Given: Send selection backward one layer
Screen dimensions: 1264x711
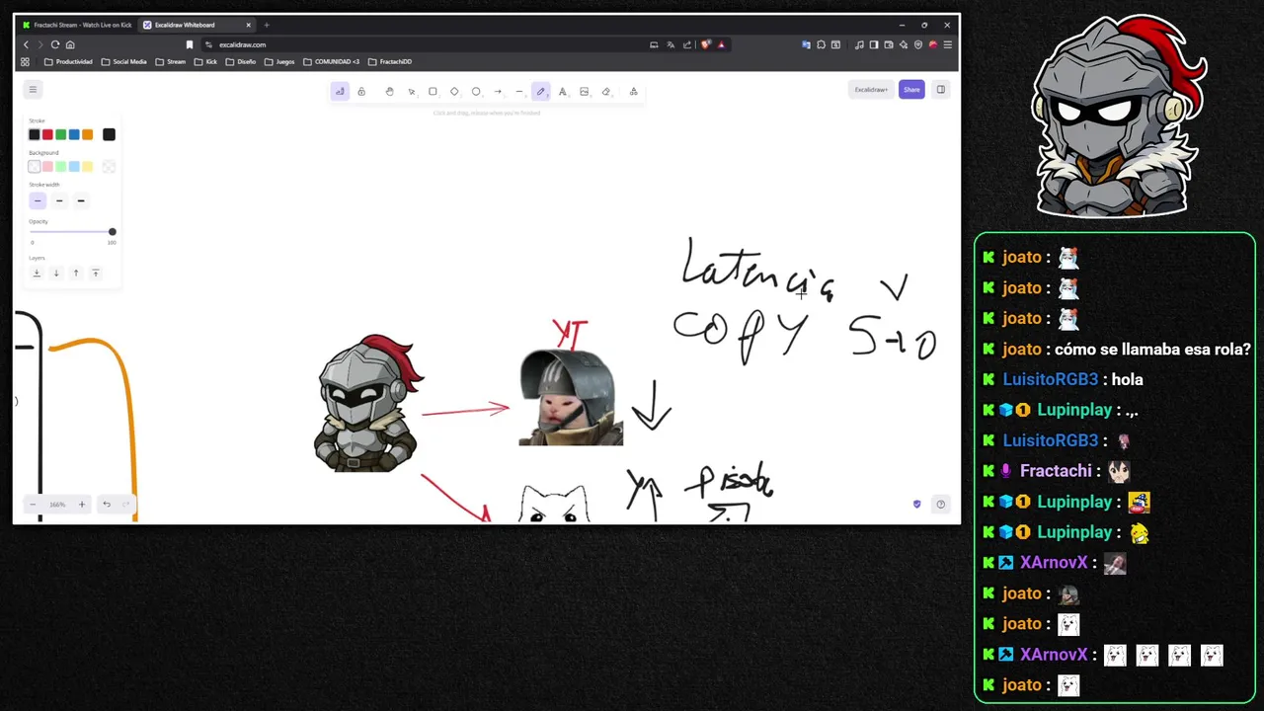Looking at the screenshot, I should coord(56,273).
